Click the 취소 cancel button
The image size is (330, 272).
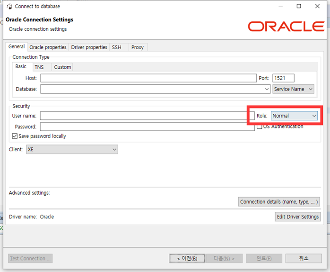[x=304, y=259]
